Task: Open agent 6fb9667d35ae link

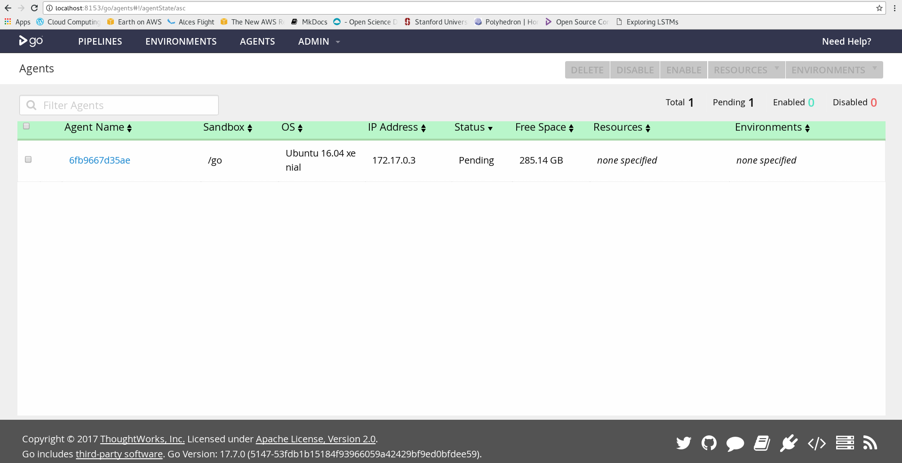Action: 100,160
